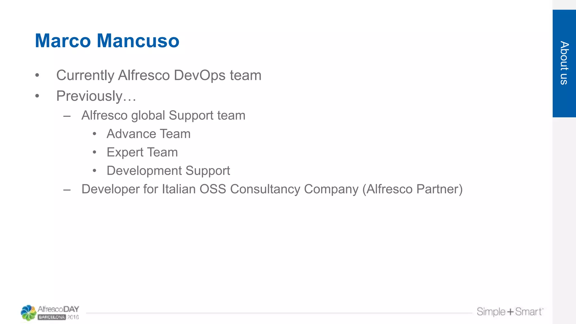
Task: Click the (Alfresco Partner) text
Action: 412,189
